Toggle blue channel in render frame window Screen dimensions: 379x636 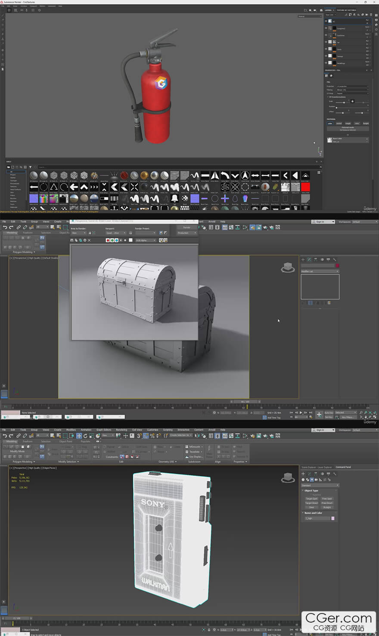tap(117, 240)
